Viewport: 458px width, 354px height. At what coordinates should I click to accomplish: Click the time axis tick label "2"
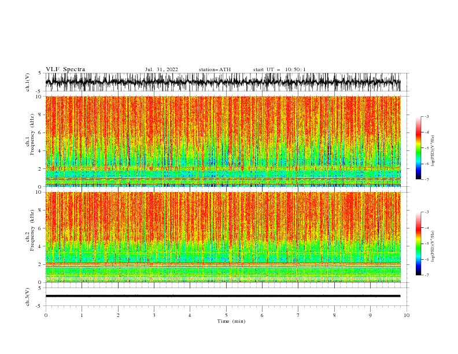[x=118, y=315]
